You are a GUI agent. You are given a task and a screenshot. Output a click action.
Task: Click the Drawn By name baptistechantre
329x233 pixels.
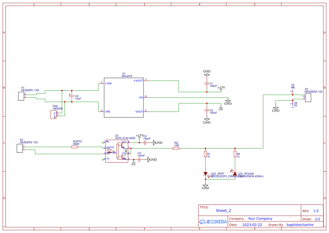point(300,225)
